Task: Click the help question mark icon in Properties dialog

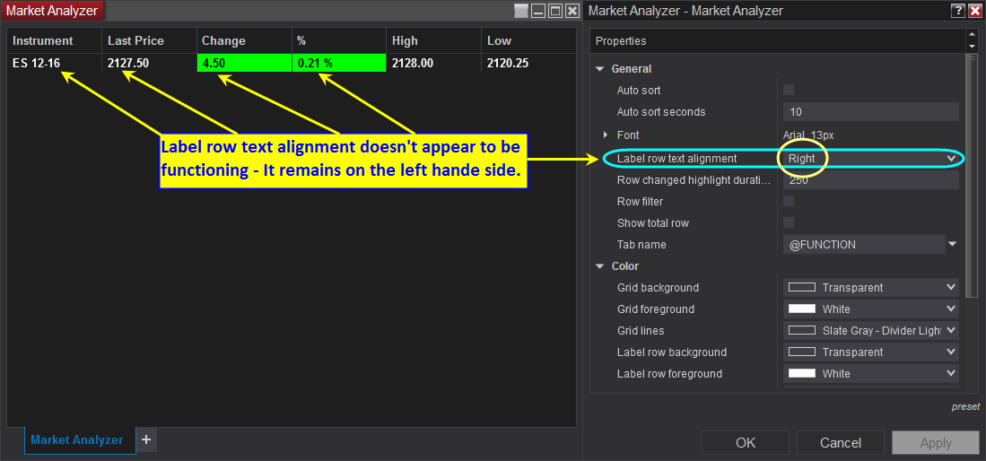Action: click(x=957, y=11)
